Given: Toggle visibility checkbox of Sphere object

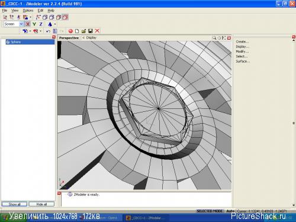Looking at the screenshot, I should 8,42.
